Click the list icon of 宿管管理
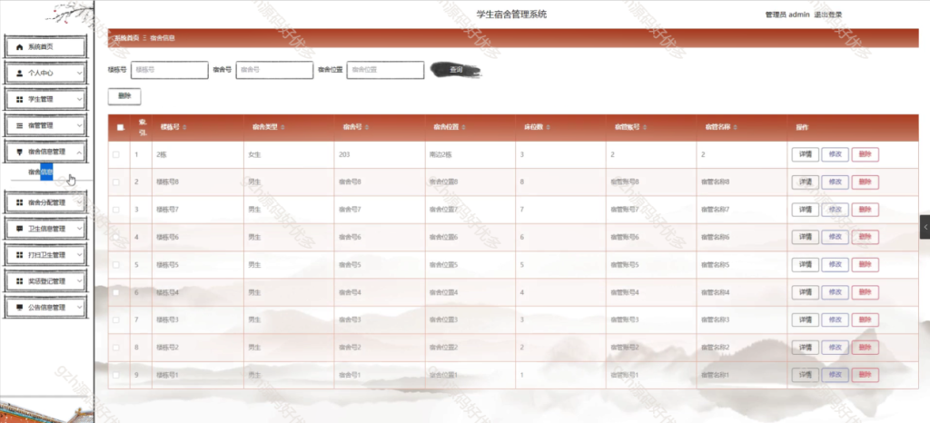 click(x=20, y=124)
